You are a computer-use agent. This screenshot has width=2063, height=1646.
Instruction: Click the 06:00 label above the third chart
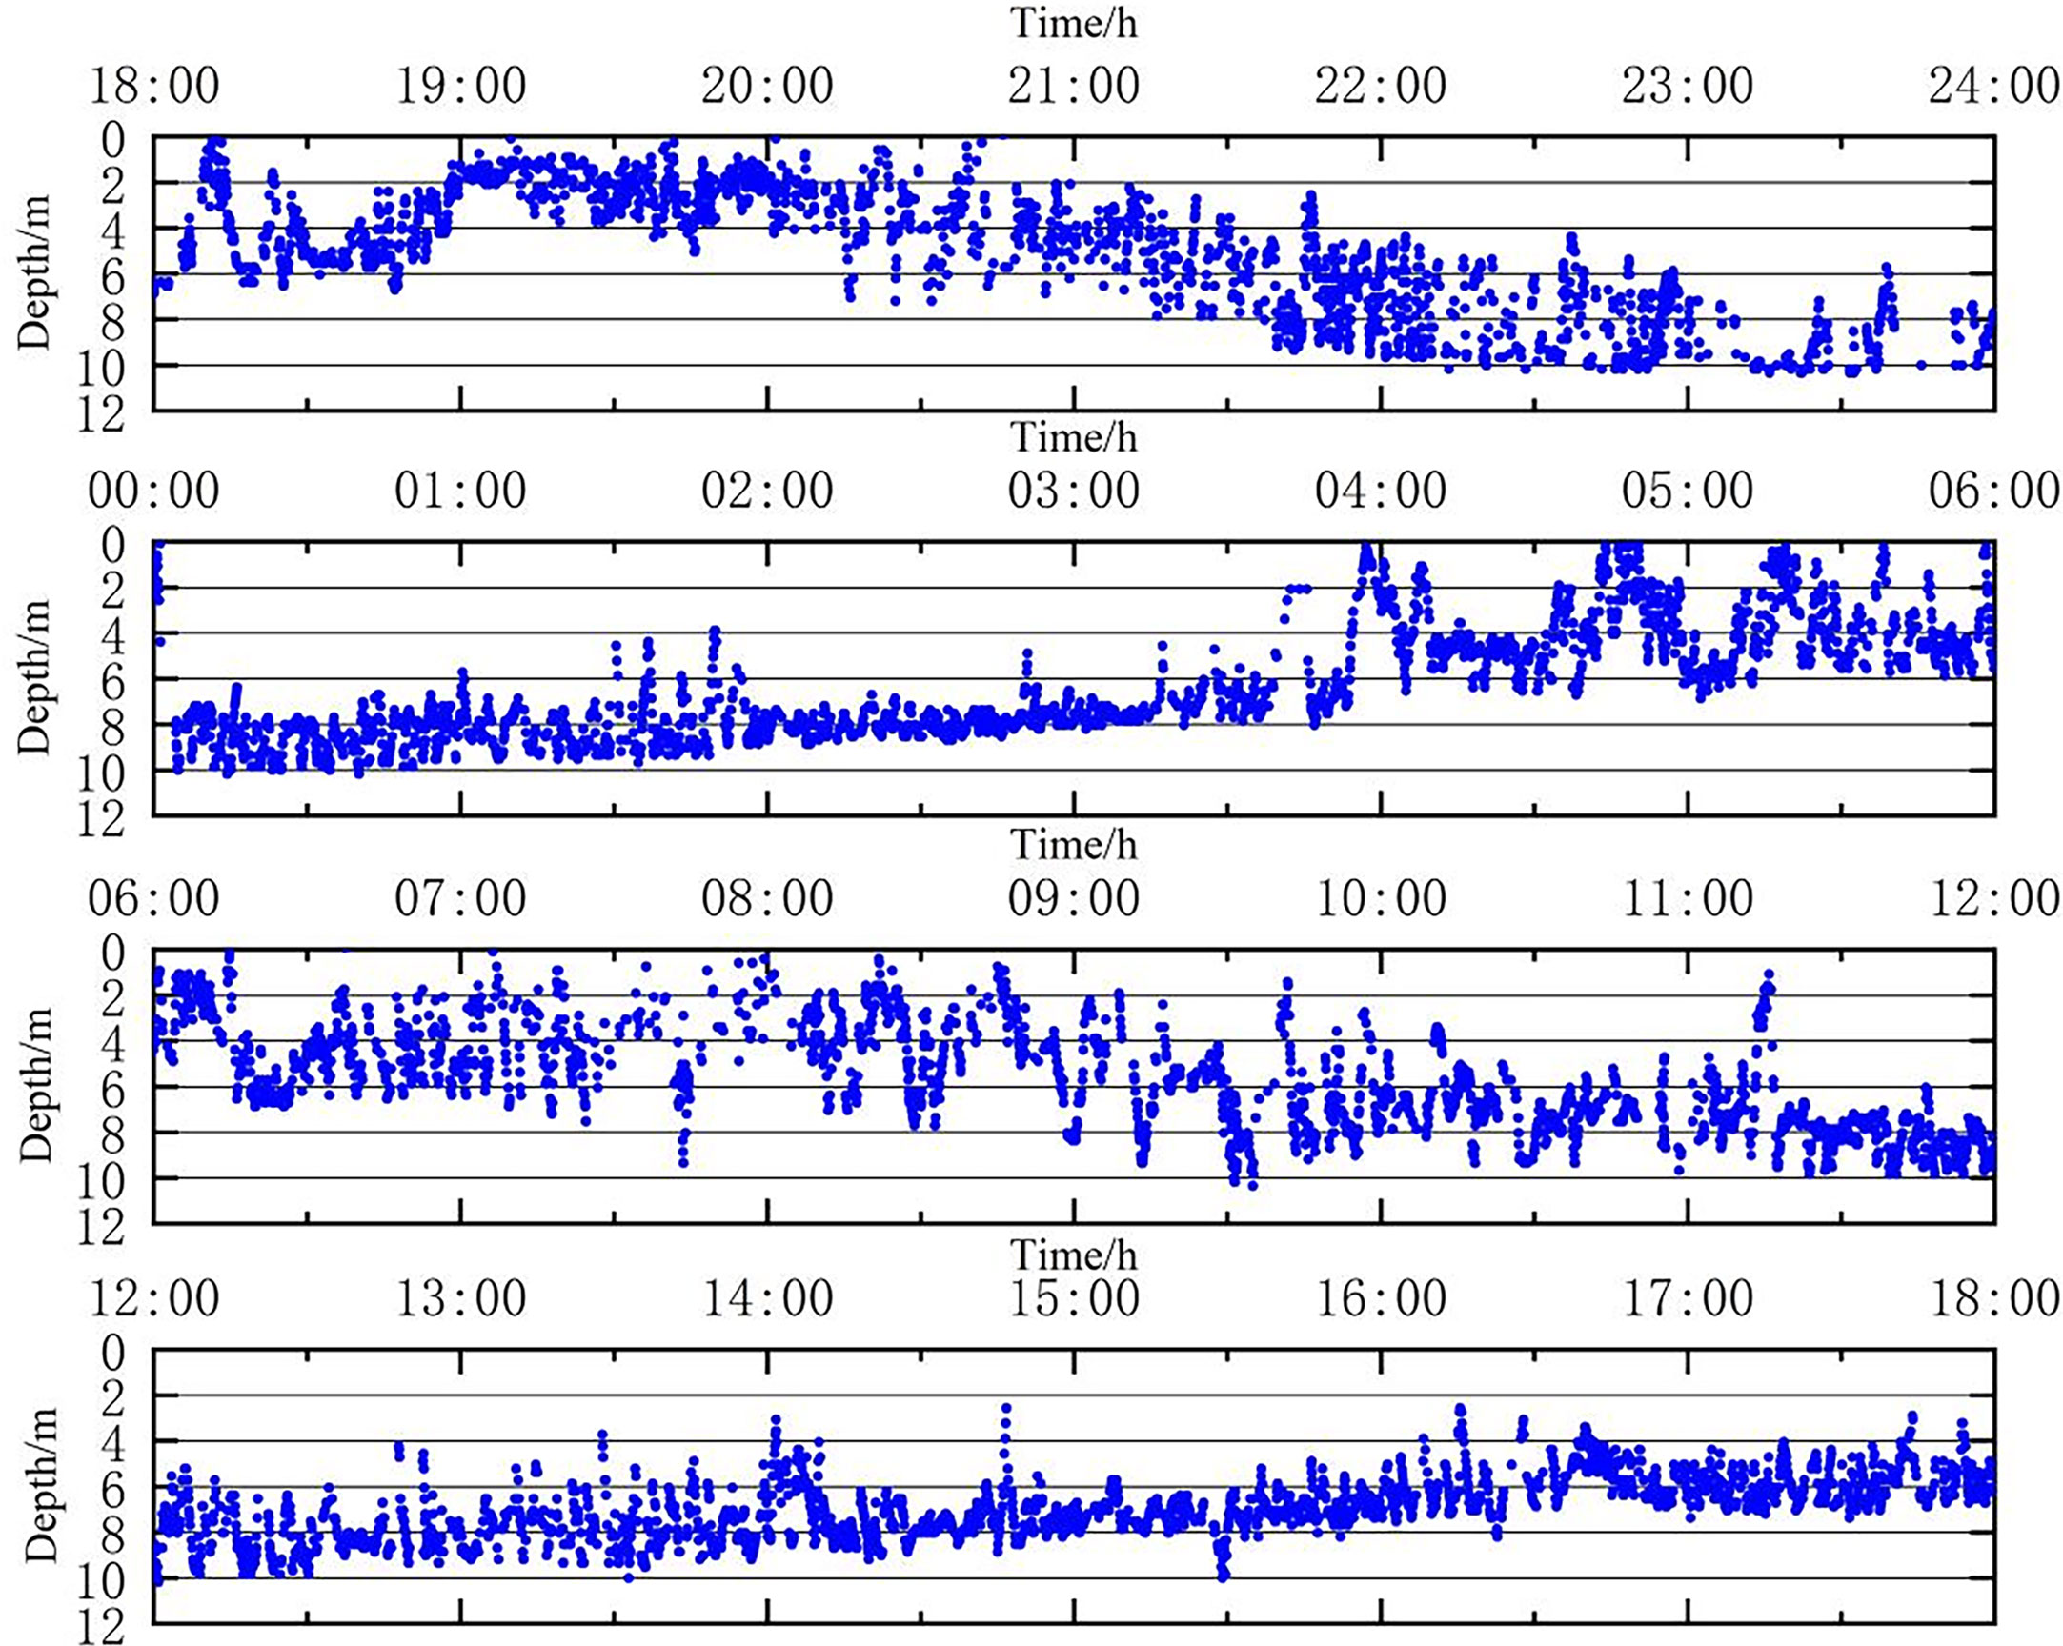[154, 899]
